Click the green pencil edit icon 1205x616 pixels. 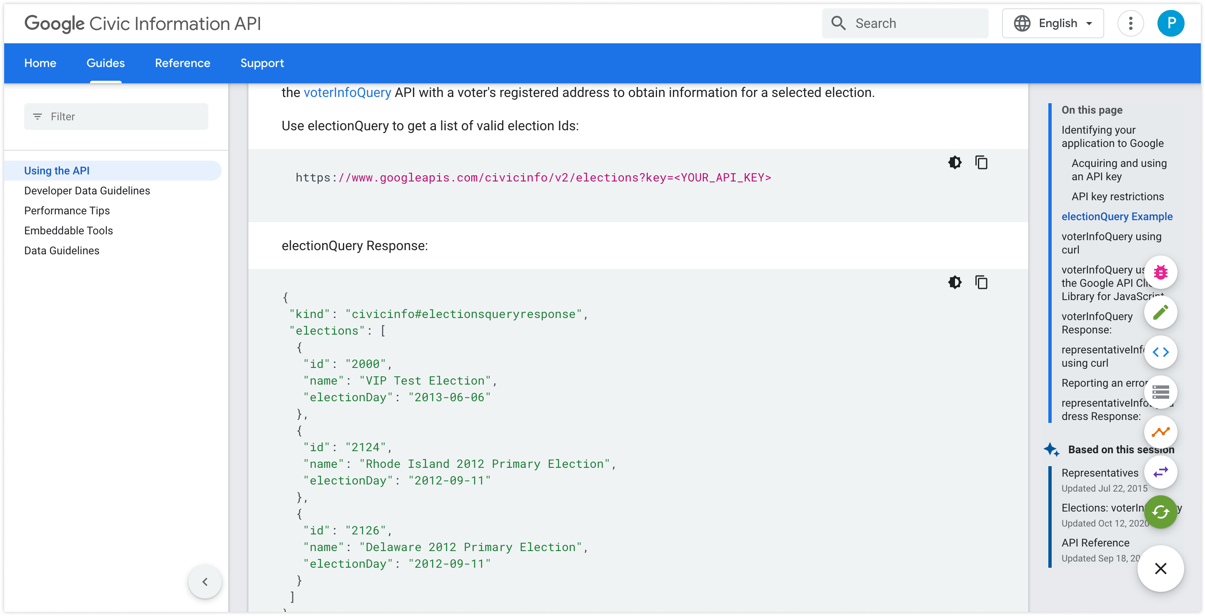pyautogui.click(x=1160, y=312)
